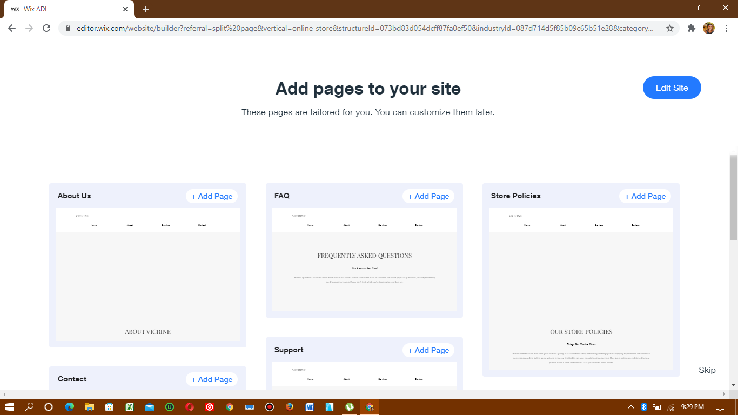Screen dimensions: 738x415
Task: Launch Word from the taskbar
Action: pos(310,407)
